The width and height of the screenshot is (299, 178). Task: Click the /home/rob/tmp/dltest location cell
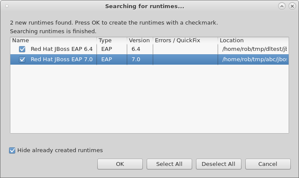(254, 49)
